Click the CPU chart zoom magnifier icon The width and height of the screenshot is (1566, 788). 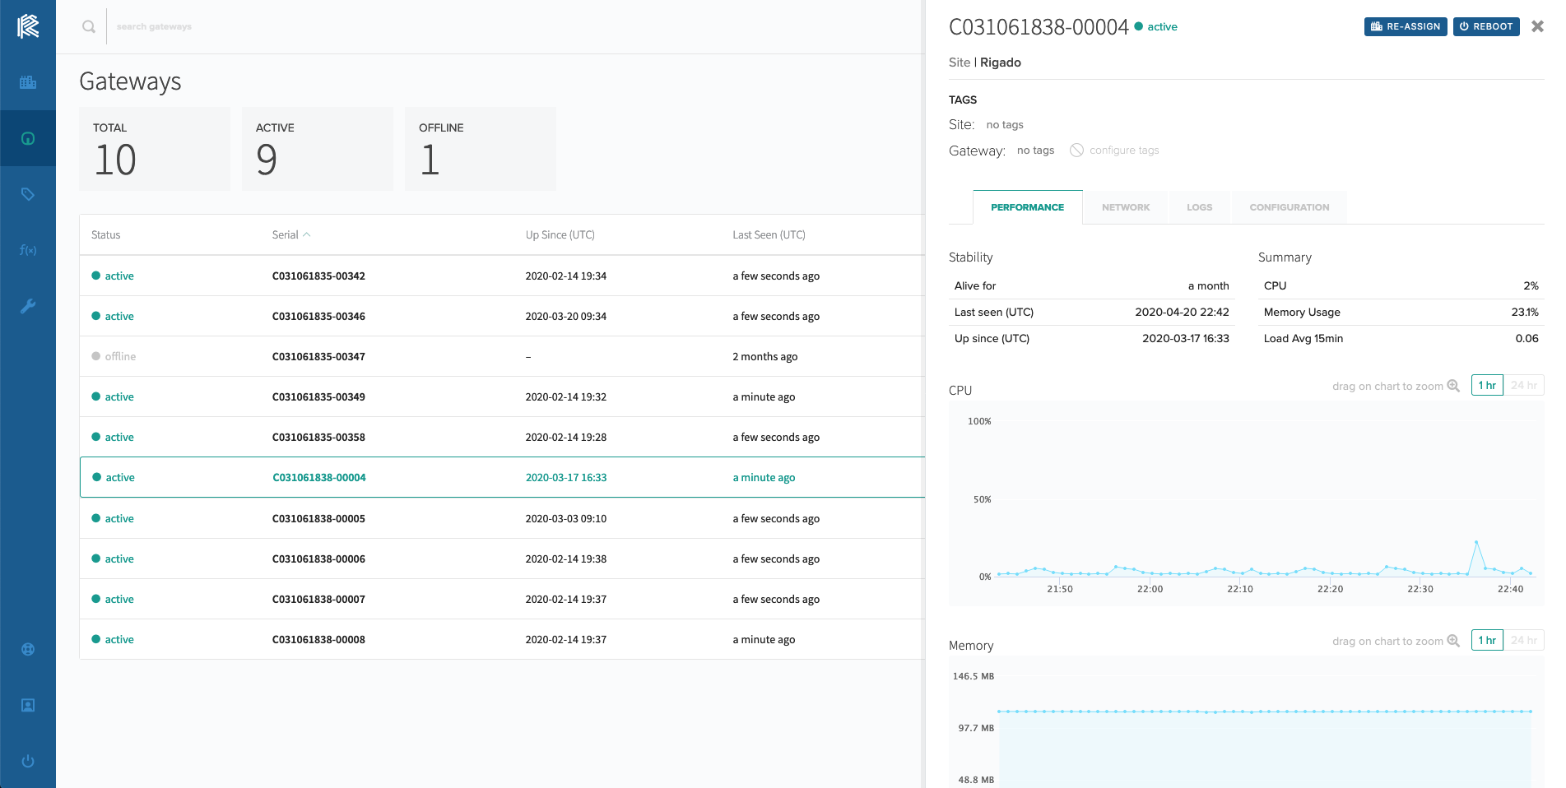tap(1453, 386)
